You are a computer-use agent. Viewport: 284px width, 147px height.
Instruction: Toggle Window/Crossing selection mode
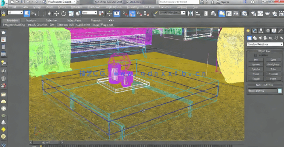[48, 14]
